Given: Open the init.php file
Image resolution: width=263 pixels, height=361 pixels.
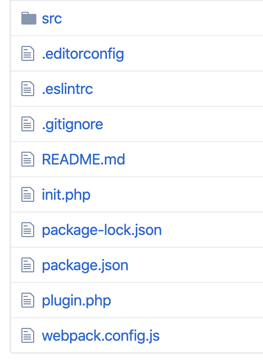Looking at the screenshot, I should pos(66,195).
